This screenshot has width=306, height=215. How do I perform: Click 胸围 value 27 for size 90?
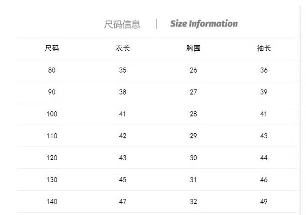coord(193,92)
